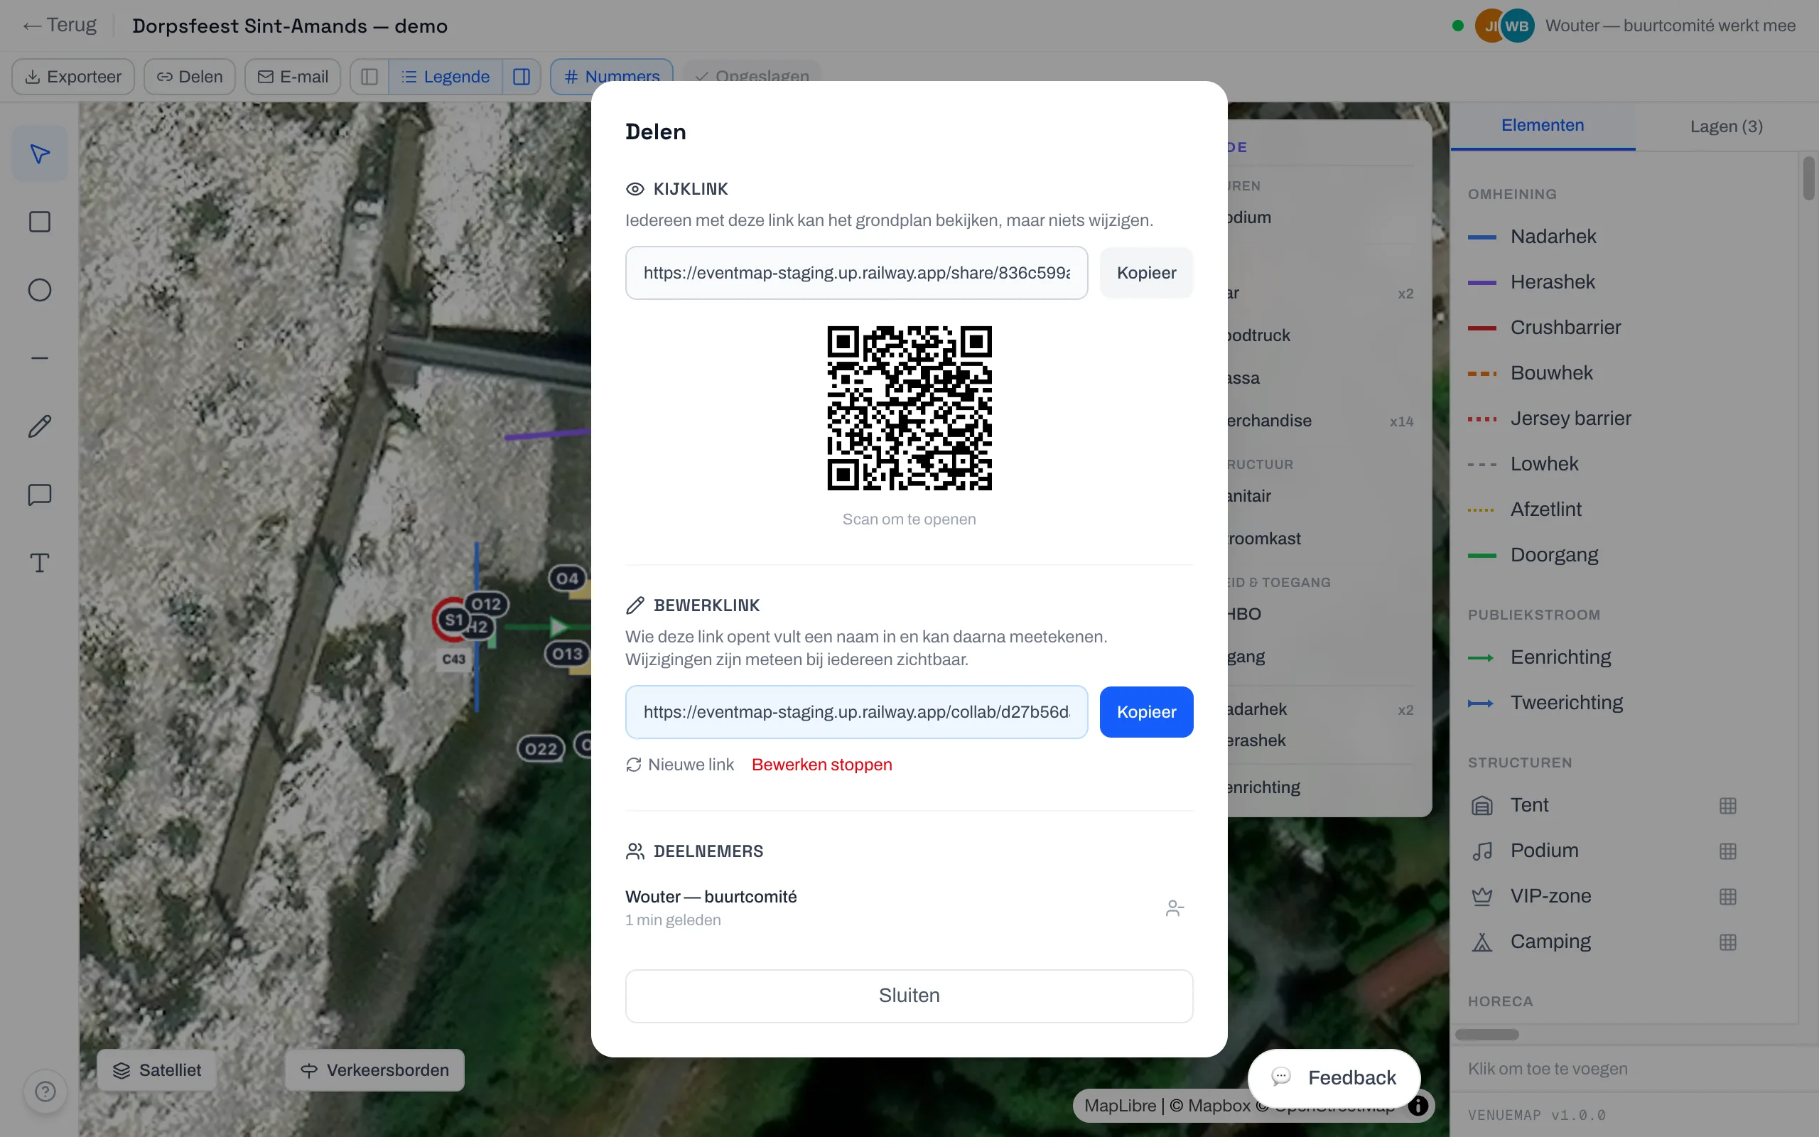The width and height of the screenshot is (1819, 1137).
Task: Click map marker O22
Action: click(x=541, y=749)
